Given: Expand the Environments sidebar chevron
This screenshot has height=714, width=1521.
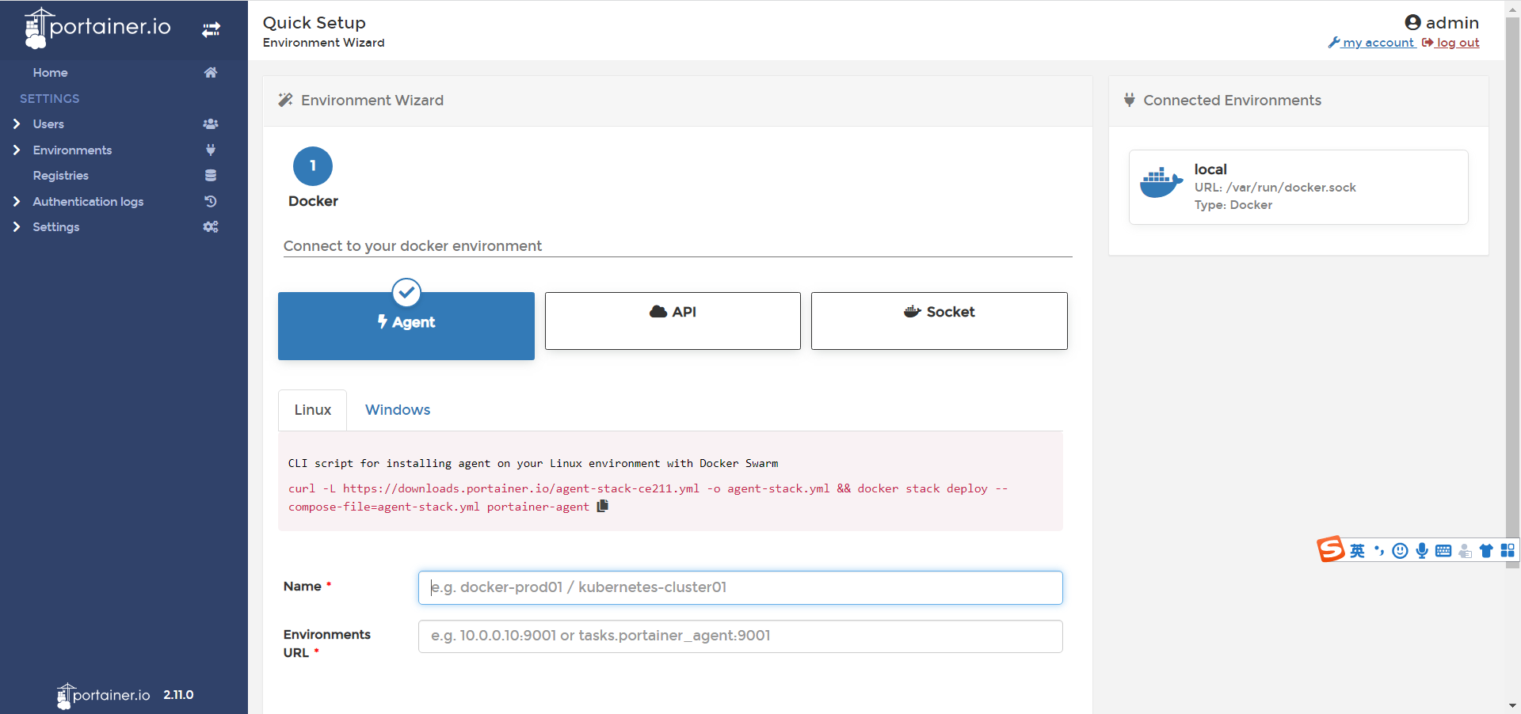Looking at the screenshot, I should point(17,150).
